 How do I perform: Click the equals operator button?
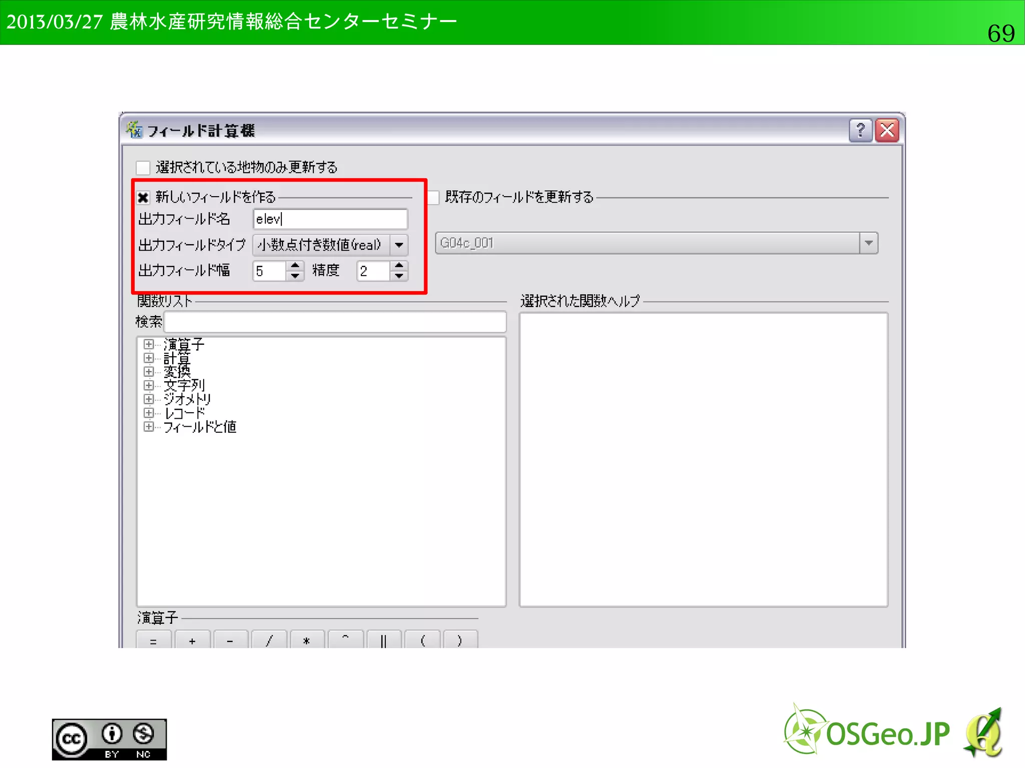click(x=154, y=639)
